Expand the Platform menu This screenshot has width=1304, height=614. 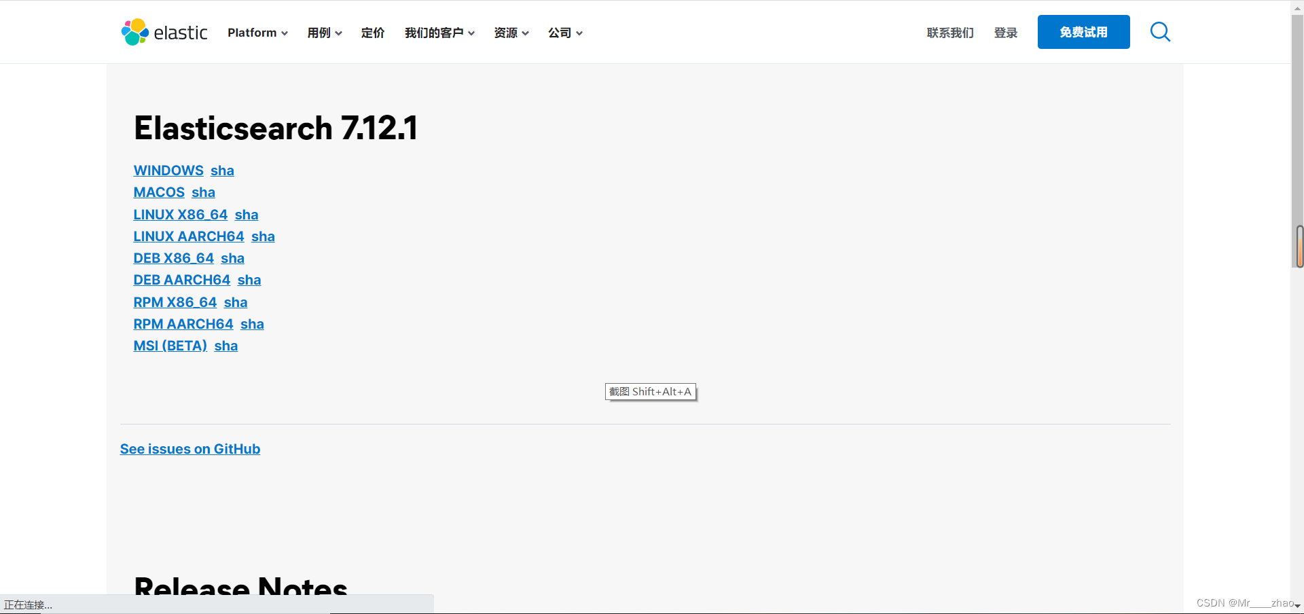257,33
